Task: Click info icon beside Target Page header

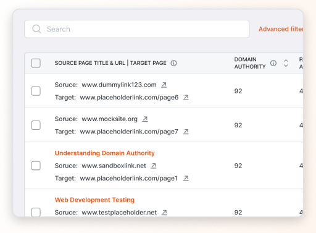Action: tap(173, 63)
